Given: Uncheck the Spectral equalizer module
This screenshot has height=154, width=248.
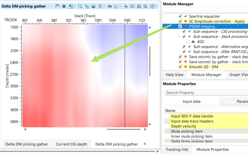Looking at the screenshot, I should click(180, 16).
